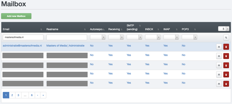
Task: Click the envelope icon in the last row
Action: (x=219, y=84)
